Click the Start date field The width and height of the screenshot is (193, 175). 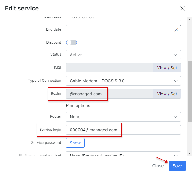[123, 18]
